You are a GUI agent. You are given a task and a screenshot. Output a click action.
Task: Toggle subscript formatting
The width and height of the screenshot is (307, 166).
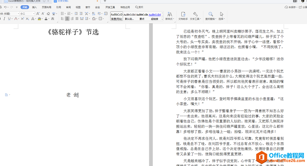27,19
